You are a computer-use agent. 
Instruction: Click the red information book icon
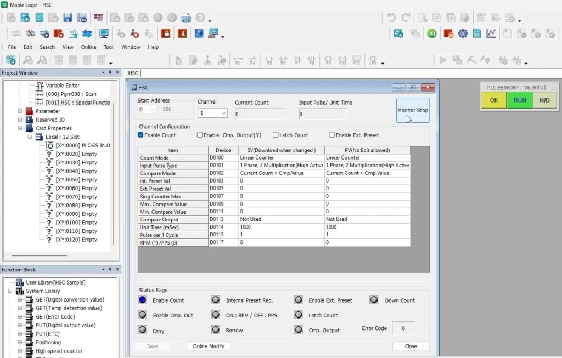(x=182, y=33)
